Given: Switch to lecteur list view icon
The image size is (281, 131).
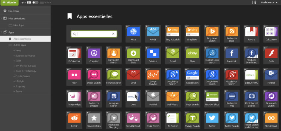Looking at the screenshot, I should coord(42,2).
